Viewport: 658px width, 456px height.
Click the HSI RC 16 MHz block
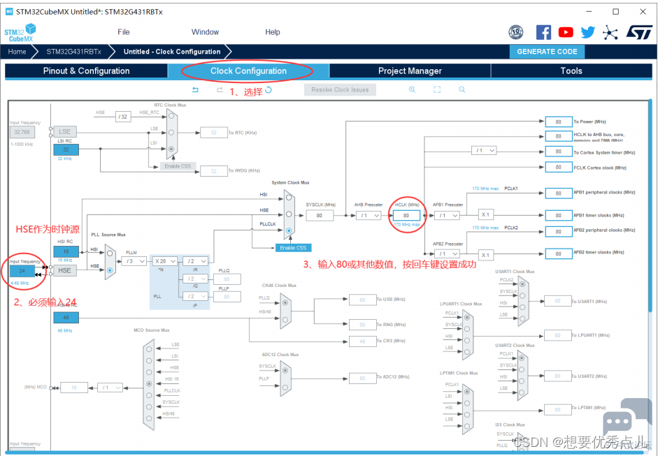66,251
